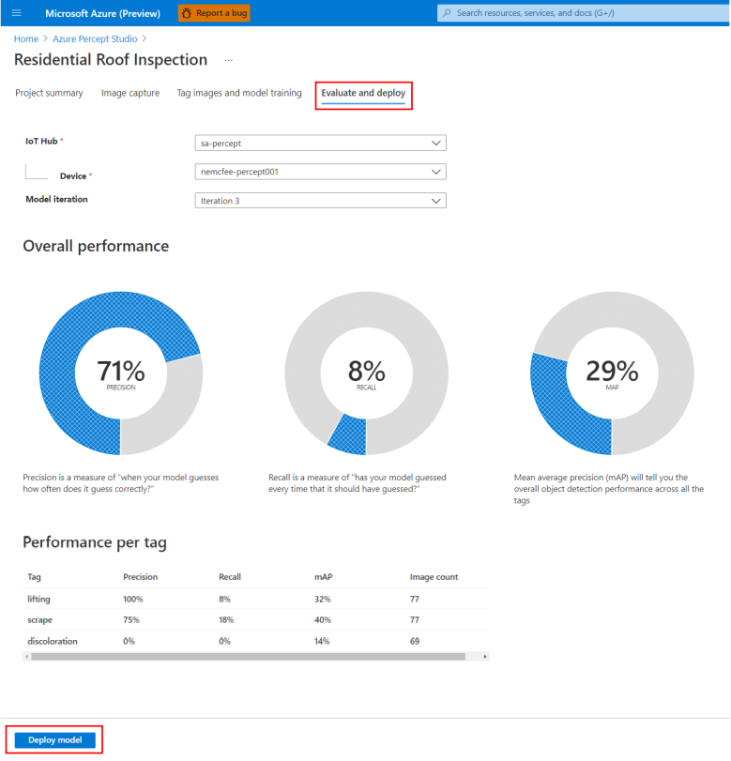Click the Deploy model button
This screenshot has height=761, width=731.
pos(54,739)
